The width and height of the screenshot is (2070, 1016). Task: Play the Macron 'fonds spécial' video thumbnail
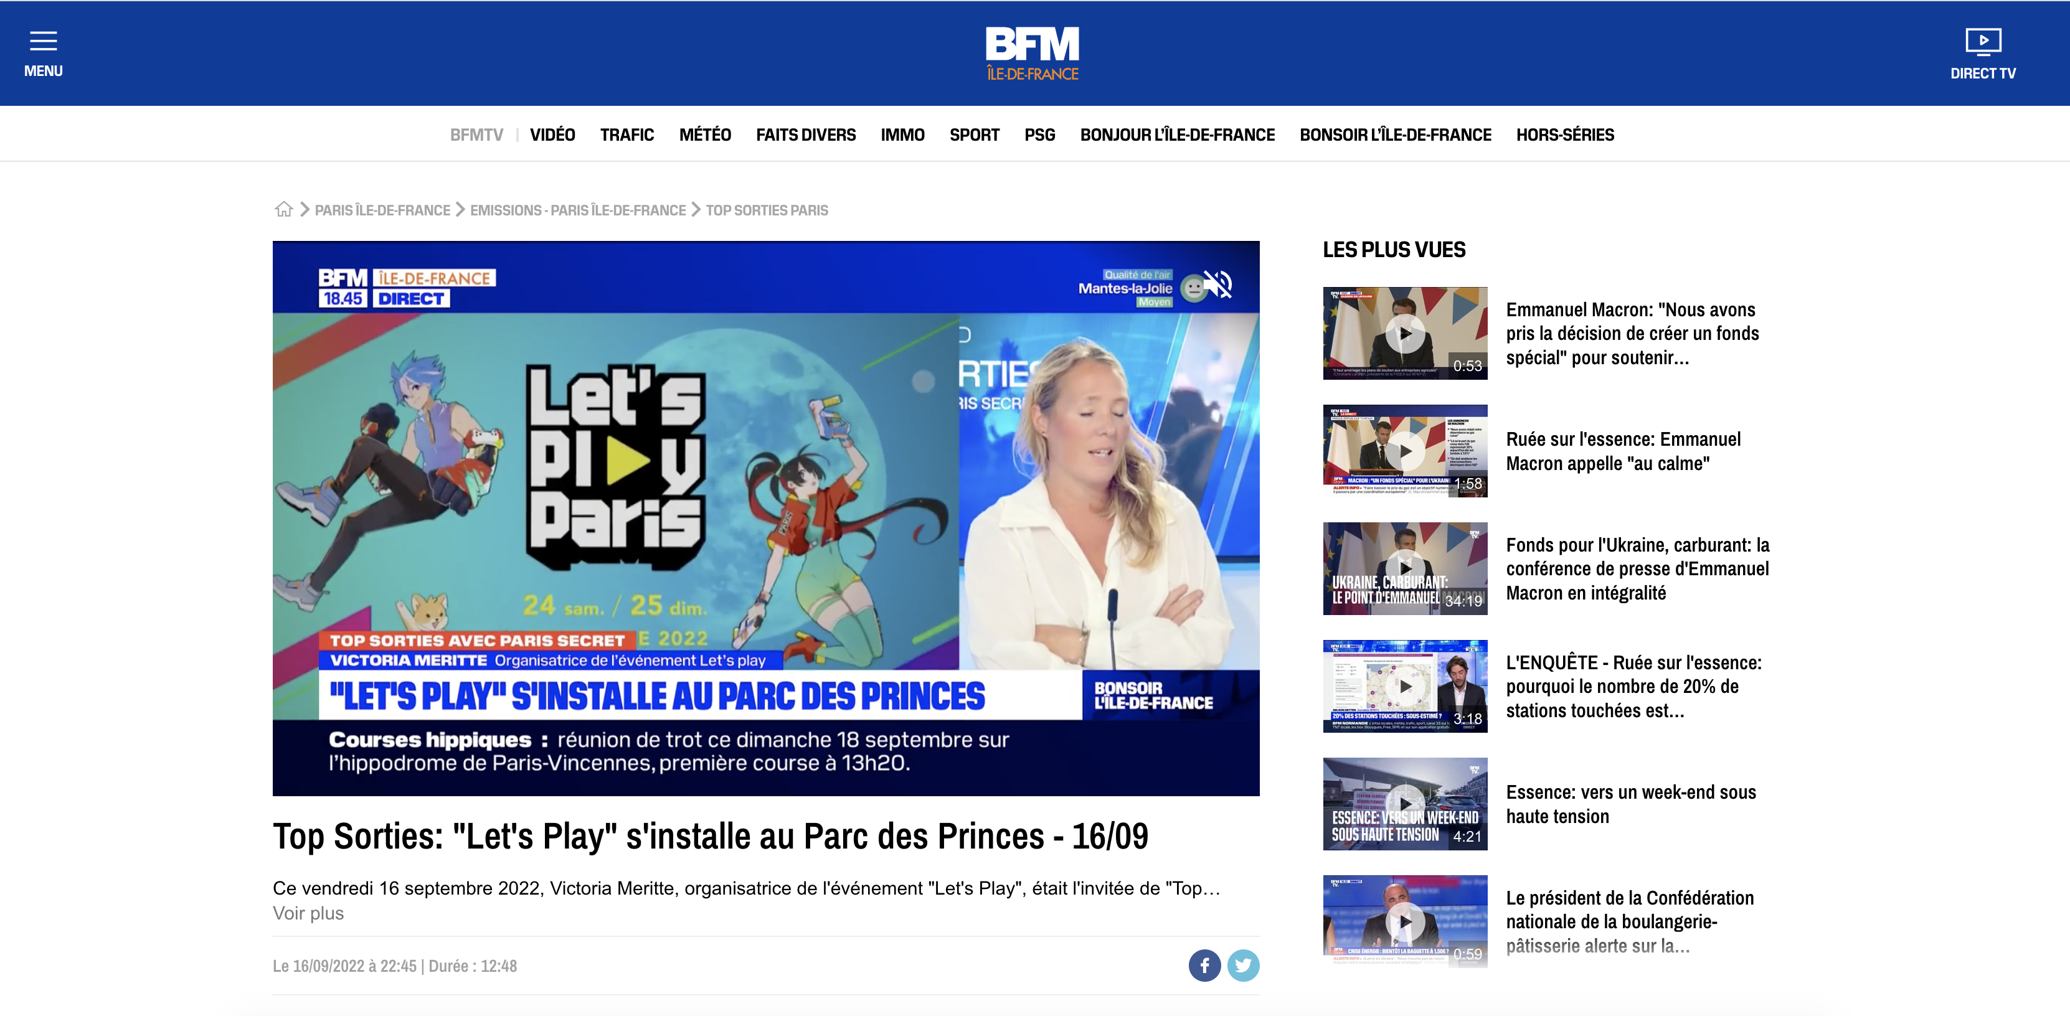tap(1405, 333)
